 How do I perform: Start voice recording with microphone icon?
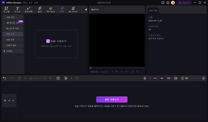[145, 78]
